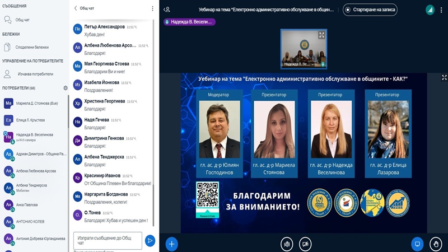Open user list settings gear
This screenshot has height=252, width=448.
pos(66,88)
